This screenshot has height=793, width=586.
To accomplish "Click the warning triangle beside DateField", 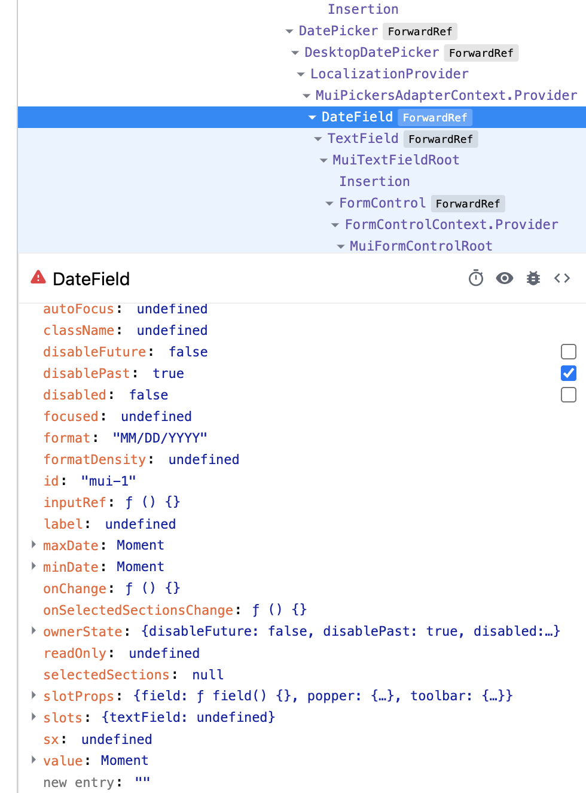I will [38, 277].
